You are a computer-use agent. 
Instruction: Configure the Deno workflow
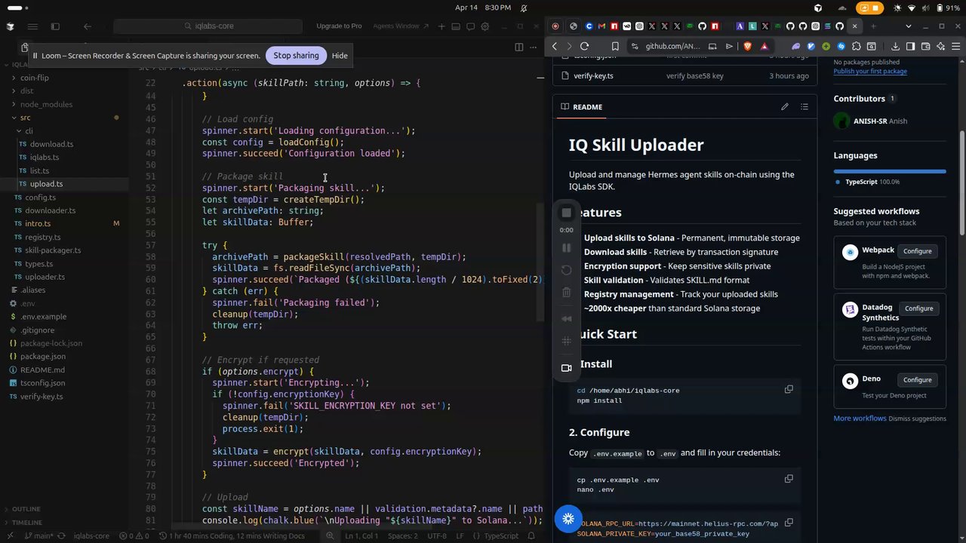click(x=917, y=380)
